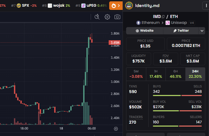Click the LIQUIDITY $757K box

[x=139, y=59]
